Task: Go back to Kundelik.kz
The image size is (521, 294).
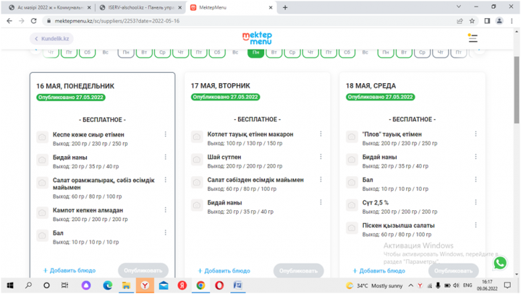Action: click(52, 38)
